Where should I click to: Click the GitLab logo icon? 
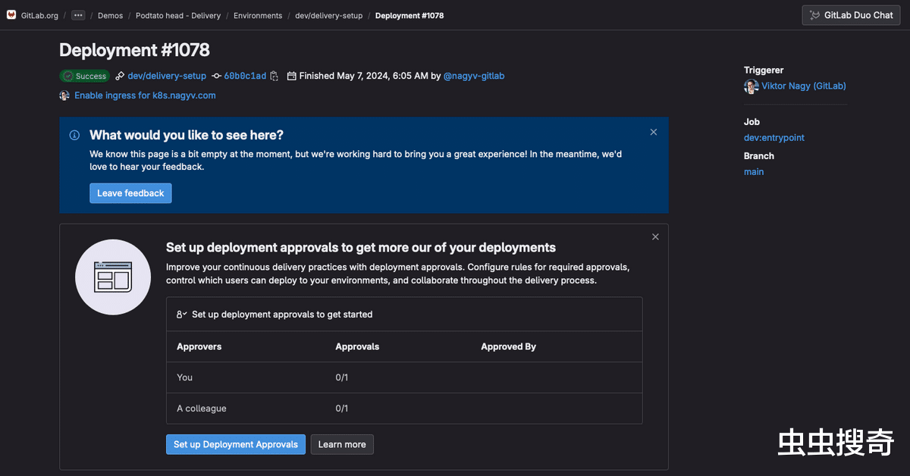pyautogui.click(x=11, y=15)
